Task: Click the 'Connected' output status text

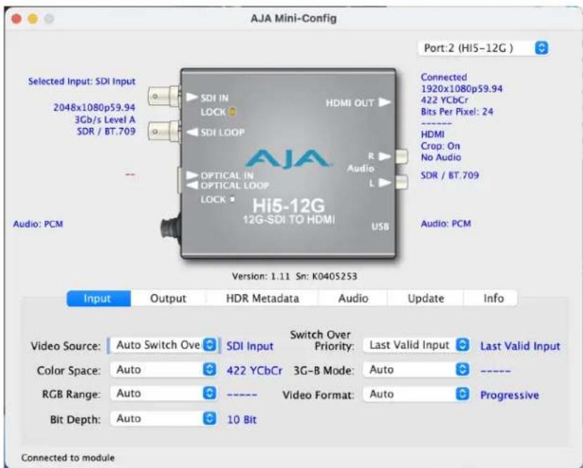Action: 444,77
